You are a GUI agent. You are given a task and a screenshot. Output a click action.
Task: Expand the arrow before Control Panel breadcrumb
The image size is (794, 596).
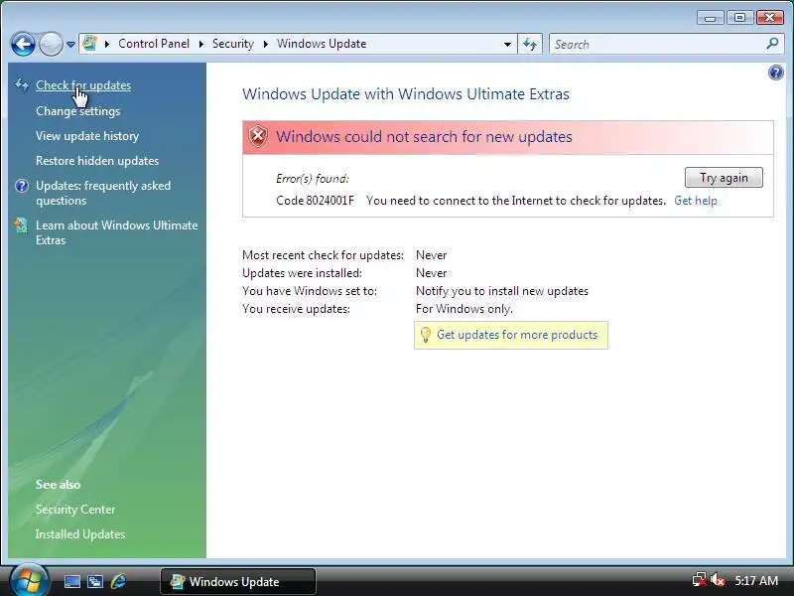click(107, 44)
